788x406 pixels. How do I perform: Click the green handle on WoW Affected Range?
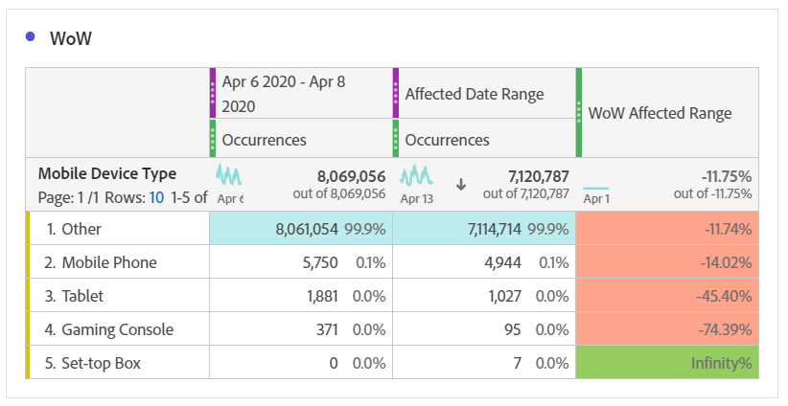click(579, 112)
